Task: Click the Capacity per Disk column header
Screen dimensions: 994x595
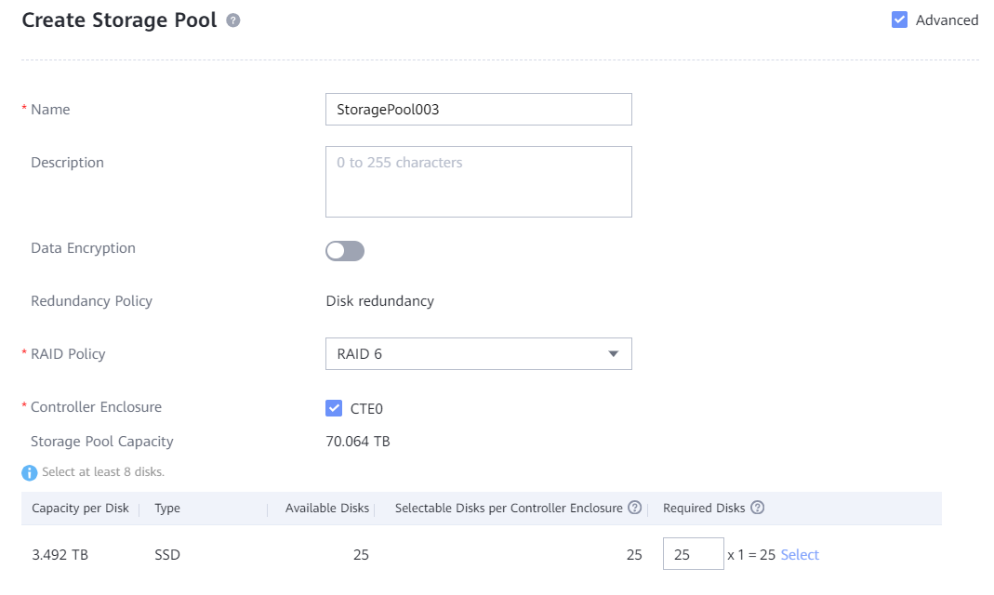Action: [81, 509]
